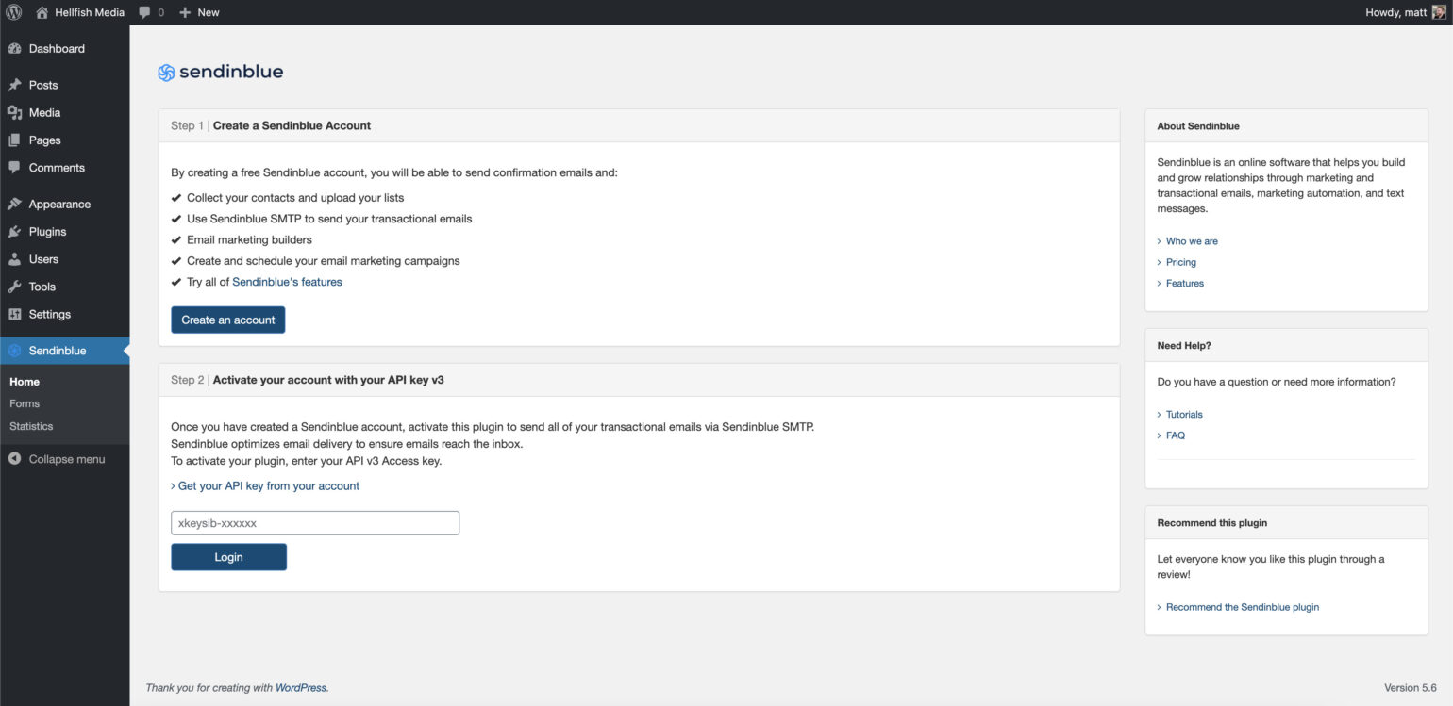Click the Login button
Screen dimensions: 1453x706
228,557
